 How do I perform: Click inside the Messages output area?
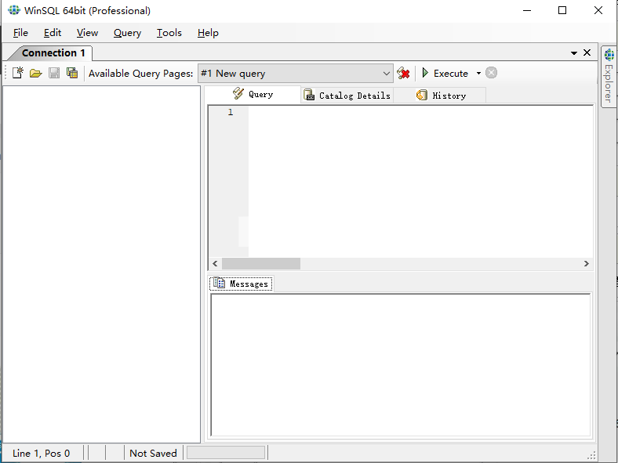(401, 364)
